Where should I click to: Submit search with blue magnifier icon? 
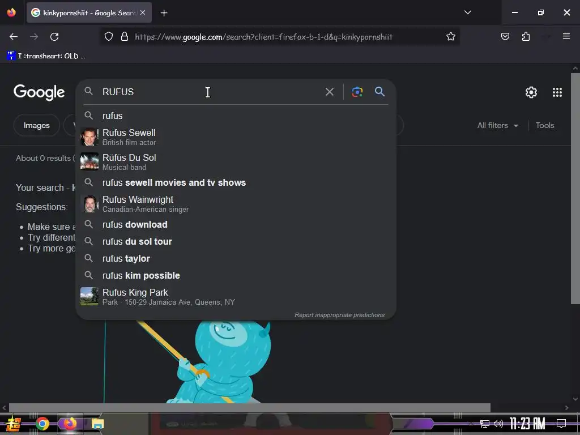click(x=379, y=91)
